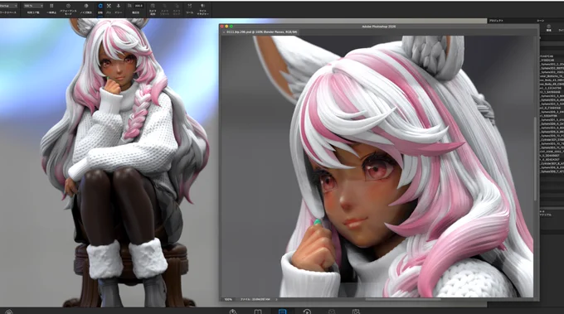Select the Body_43 item in the scene tree
Image resolution: width=564 pixels, height=314 pixels.
click(x=552, y=80)
